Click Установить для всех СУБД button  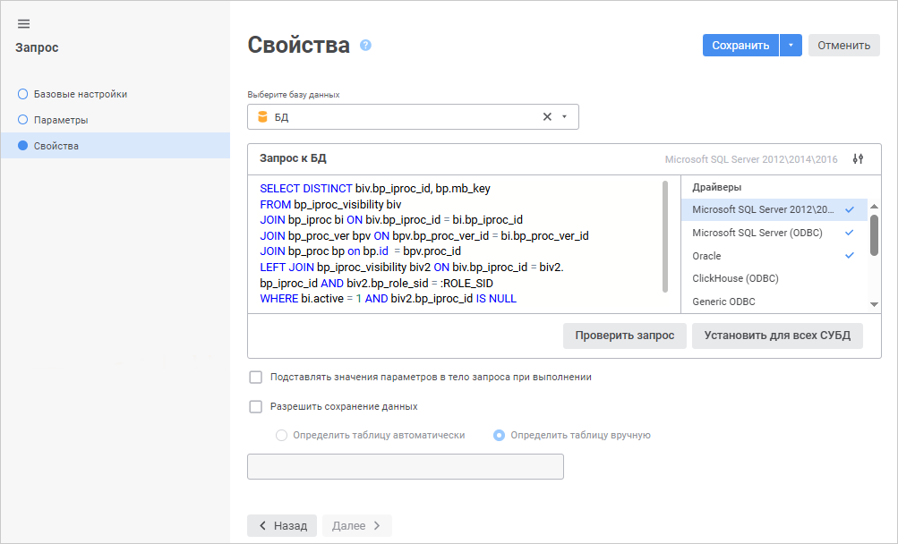click(x=777, y=336)
